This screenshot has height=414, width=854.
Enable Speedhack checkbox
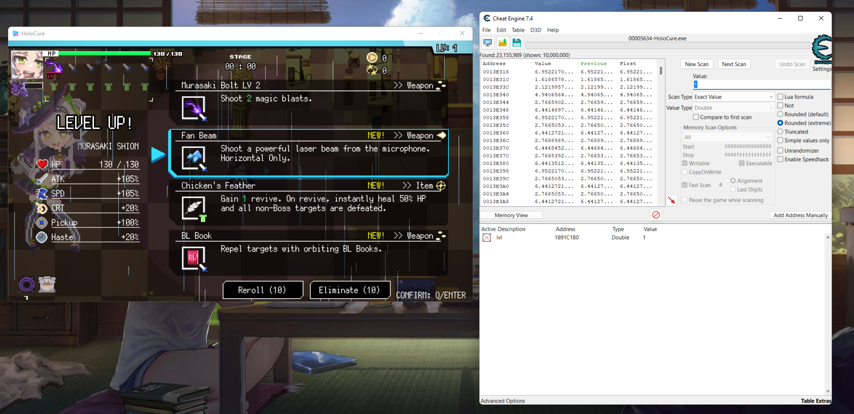coord(780,159)
